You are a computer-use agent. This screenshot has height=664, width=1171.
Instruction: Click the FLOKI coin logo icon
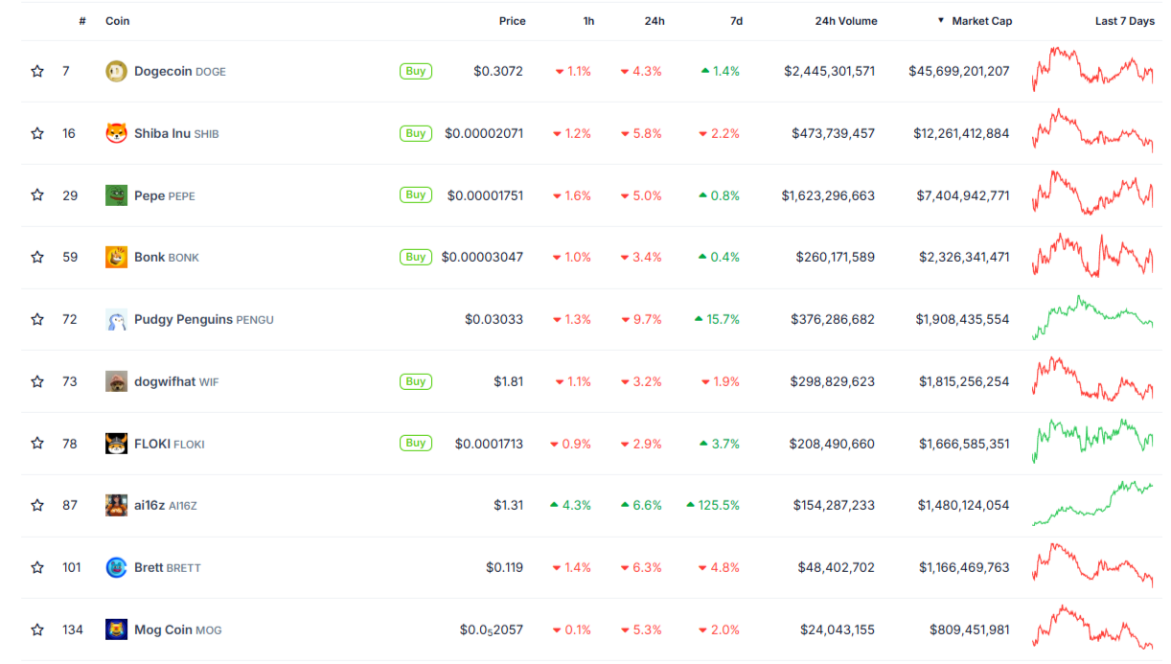(x=116, y=444)
